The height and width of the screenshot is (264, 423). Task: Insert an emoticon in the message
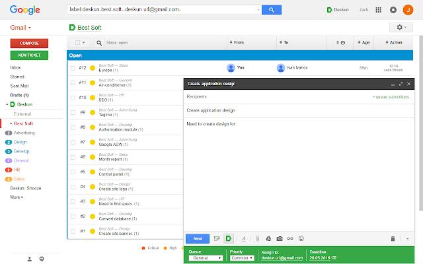[301, 238]
